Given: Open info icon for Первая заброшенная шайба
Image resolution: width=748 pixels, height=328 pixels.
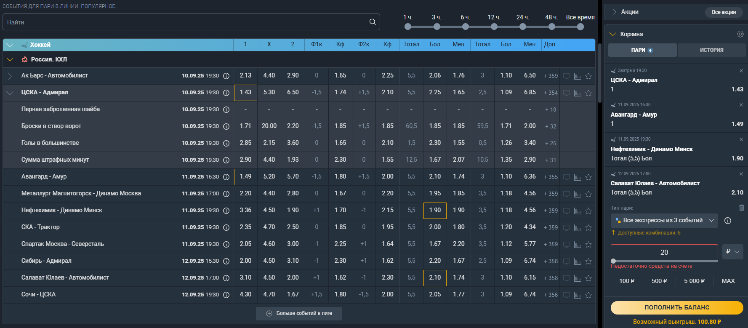Looking at the screenshot, I should point(226,109).
